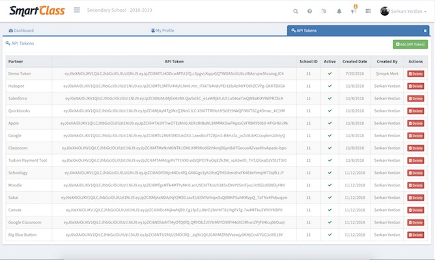Click the 7/20/2018 created date cell
This screenshot has width=435, height=260.
coord(354,73)
